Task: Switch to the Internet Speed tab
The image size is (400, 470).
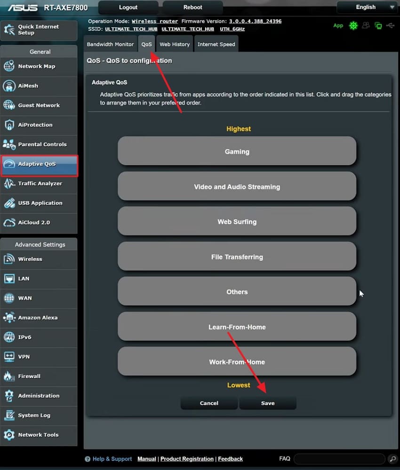Action: [x=216, y=44]
